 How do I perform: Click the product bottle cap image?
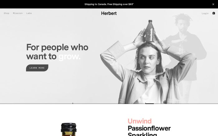click(x=69, y=127)
